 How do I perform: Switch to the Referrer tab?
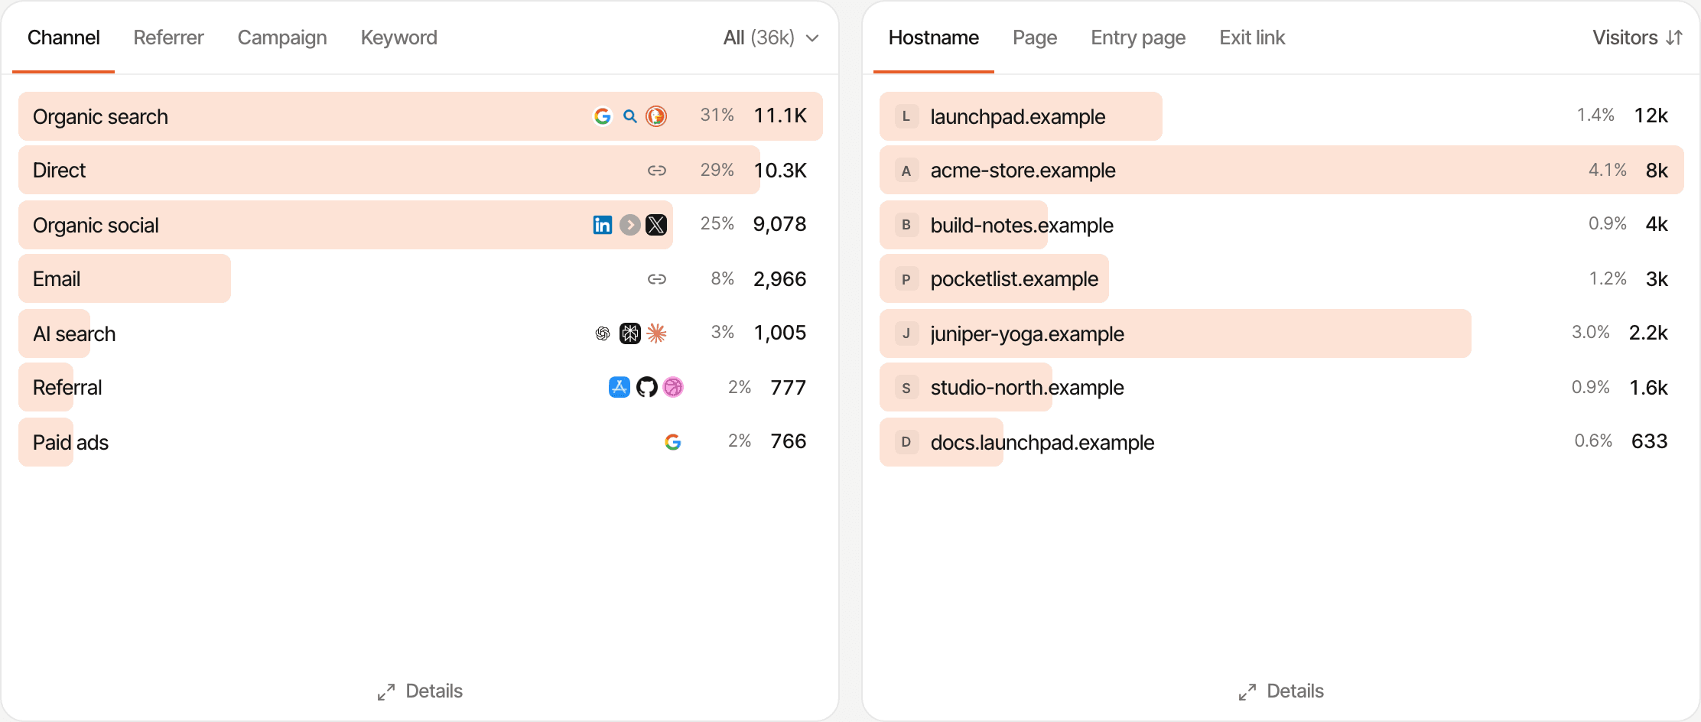click(x=168, y=37)
